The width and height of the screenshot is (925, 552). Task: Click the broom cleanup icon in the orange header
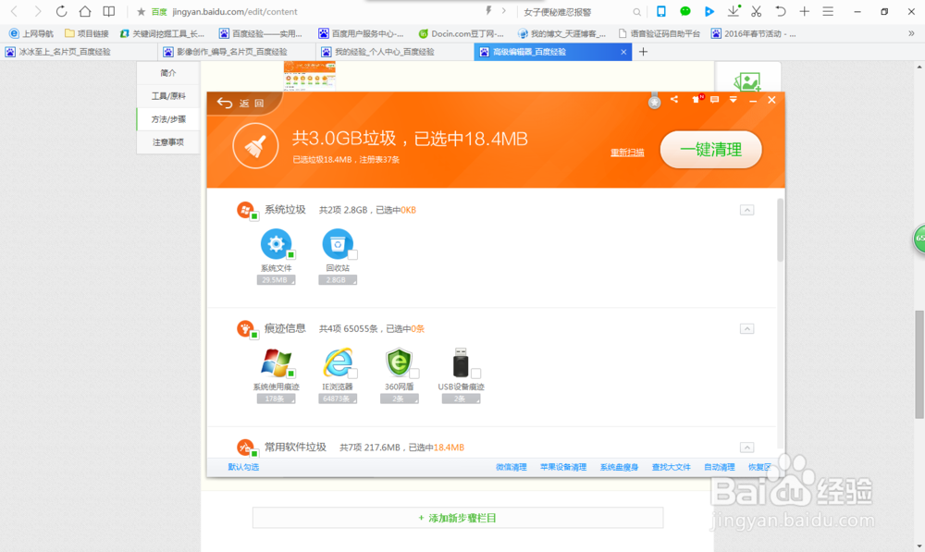pyautogui.click(x=255, y=146)
